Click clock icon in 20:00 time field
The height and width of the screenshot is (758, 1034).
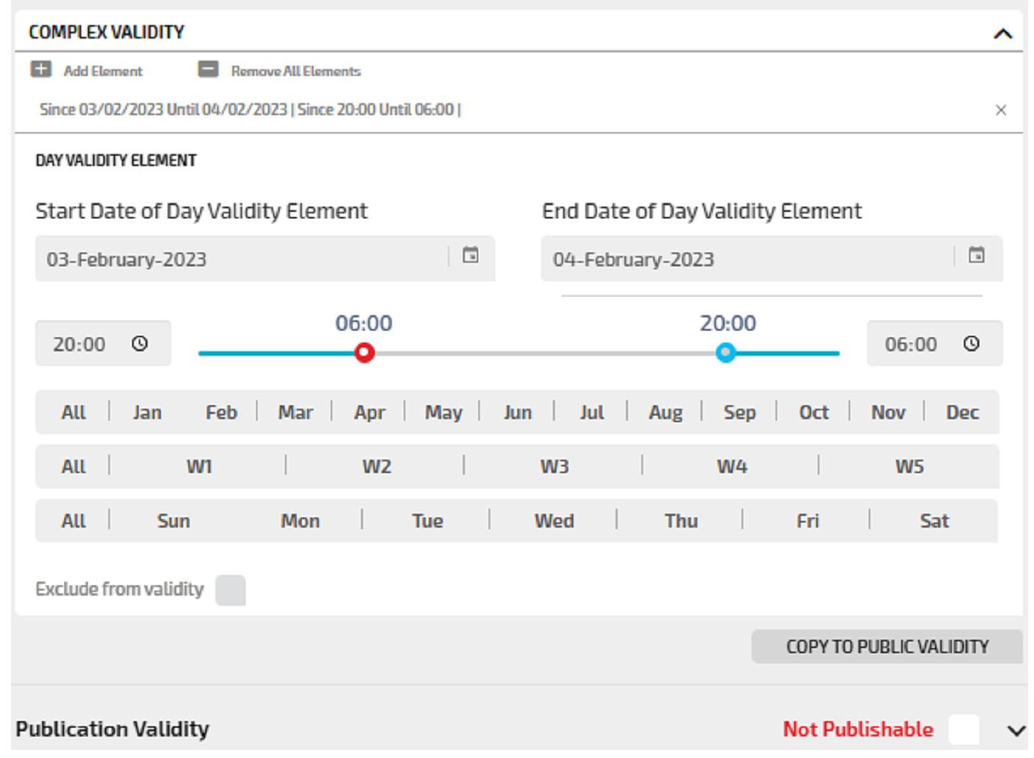(139, 344)
